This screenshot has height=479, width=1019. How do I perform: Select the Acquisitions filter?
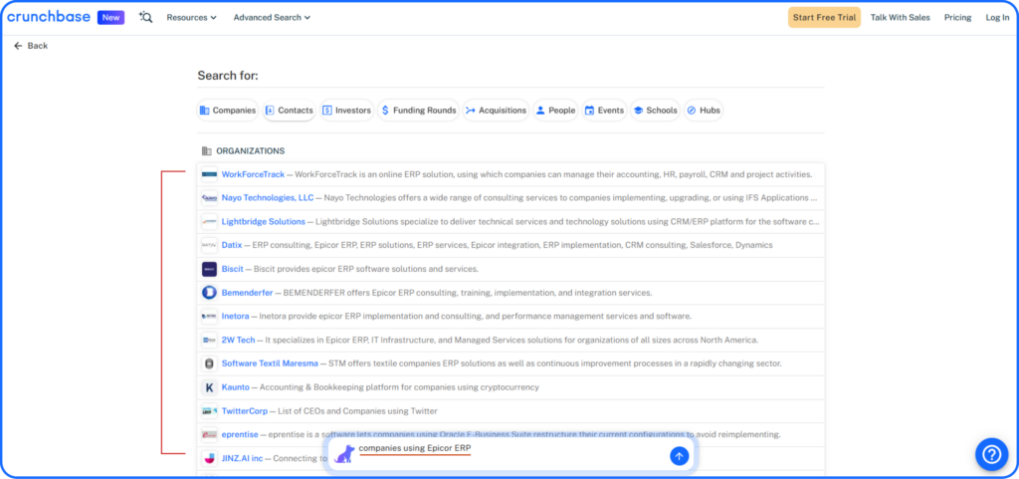[496, 111]
